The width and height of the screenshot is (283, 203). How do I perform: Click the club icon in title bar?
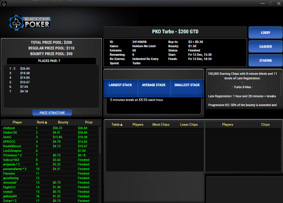4,4
